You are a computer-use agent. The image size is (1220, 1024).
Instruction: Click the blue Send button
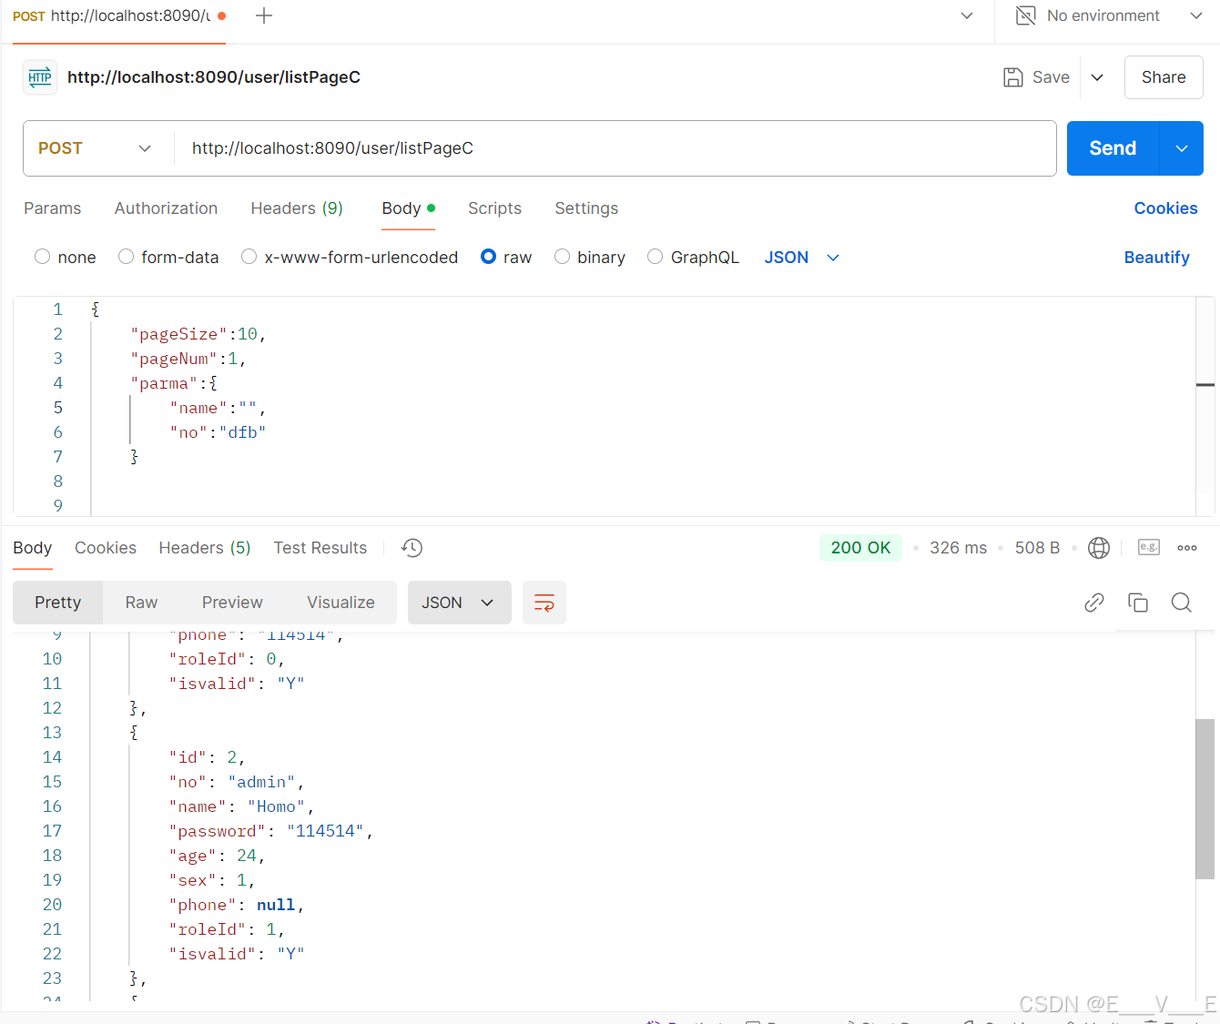coord(1113,148)
